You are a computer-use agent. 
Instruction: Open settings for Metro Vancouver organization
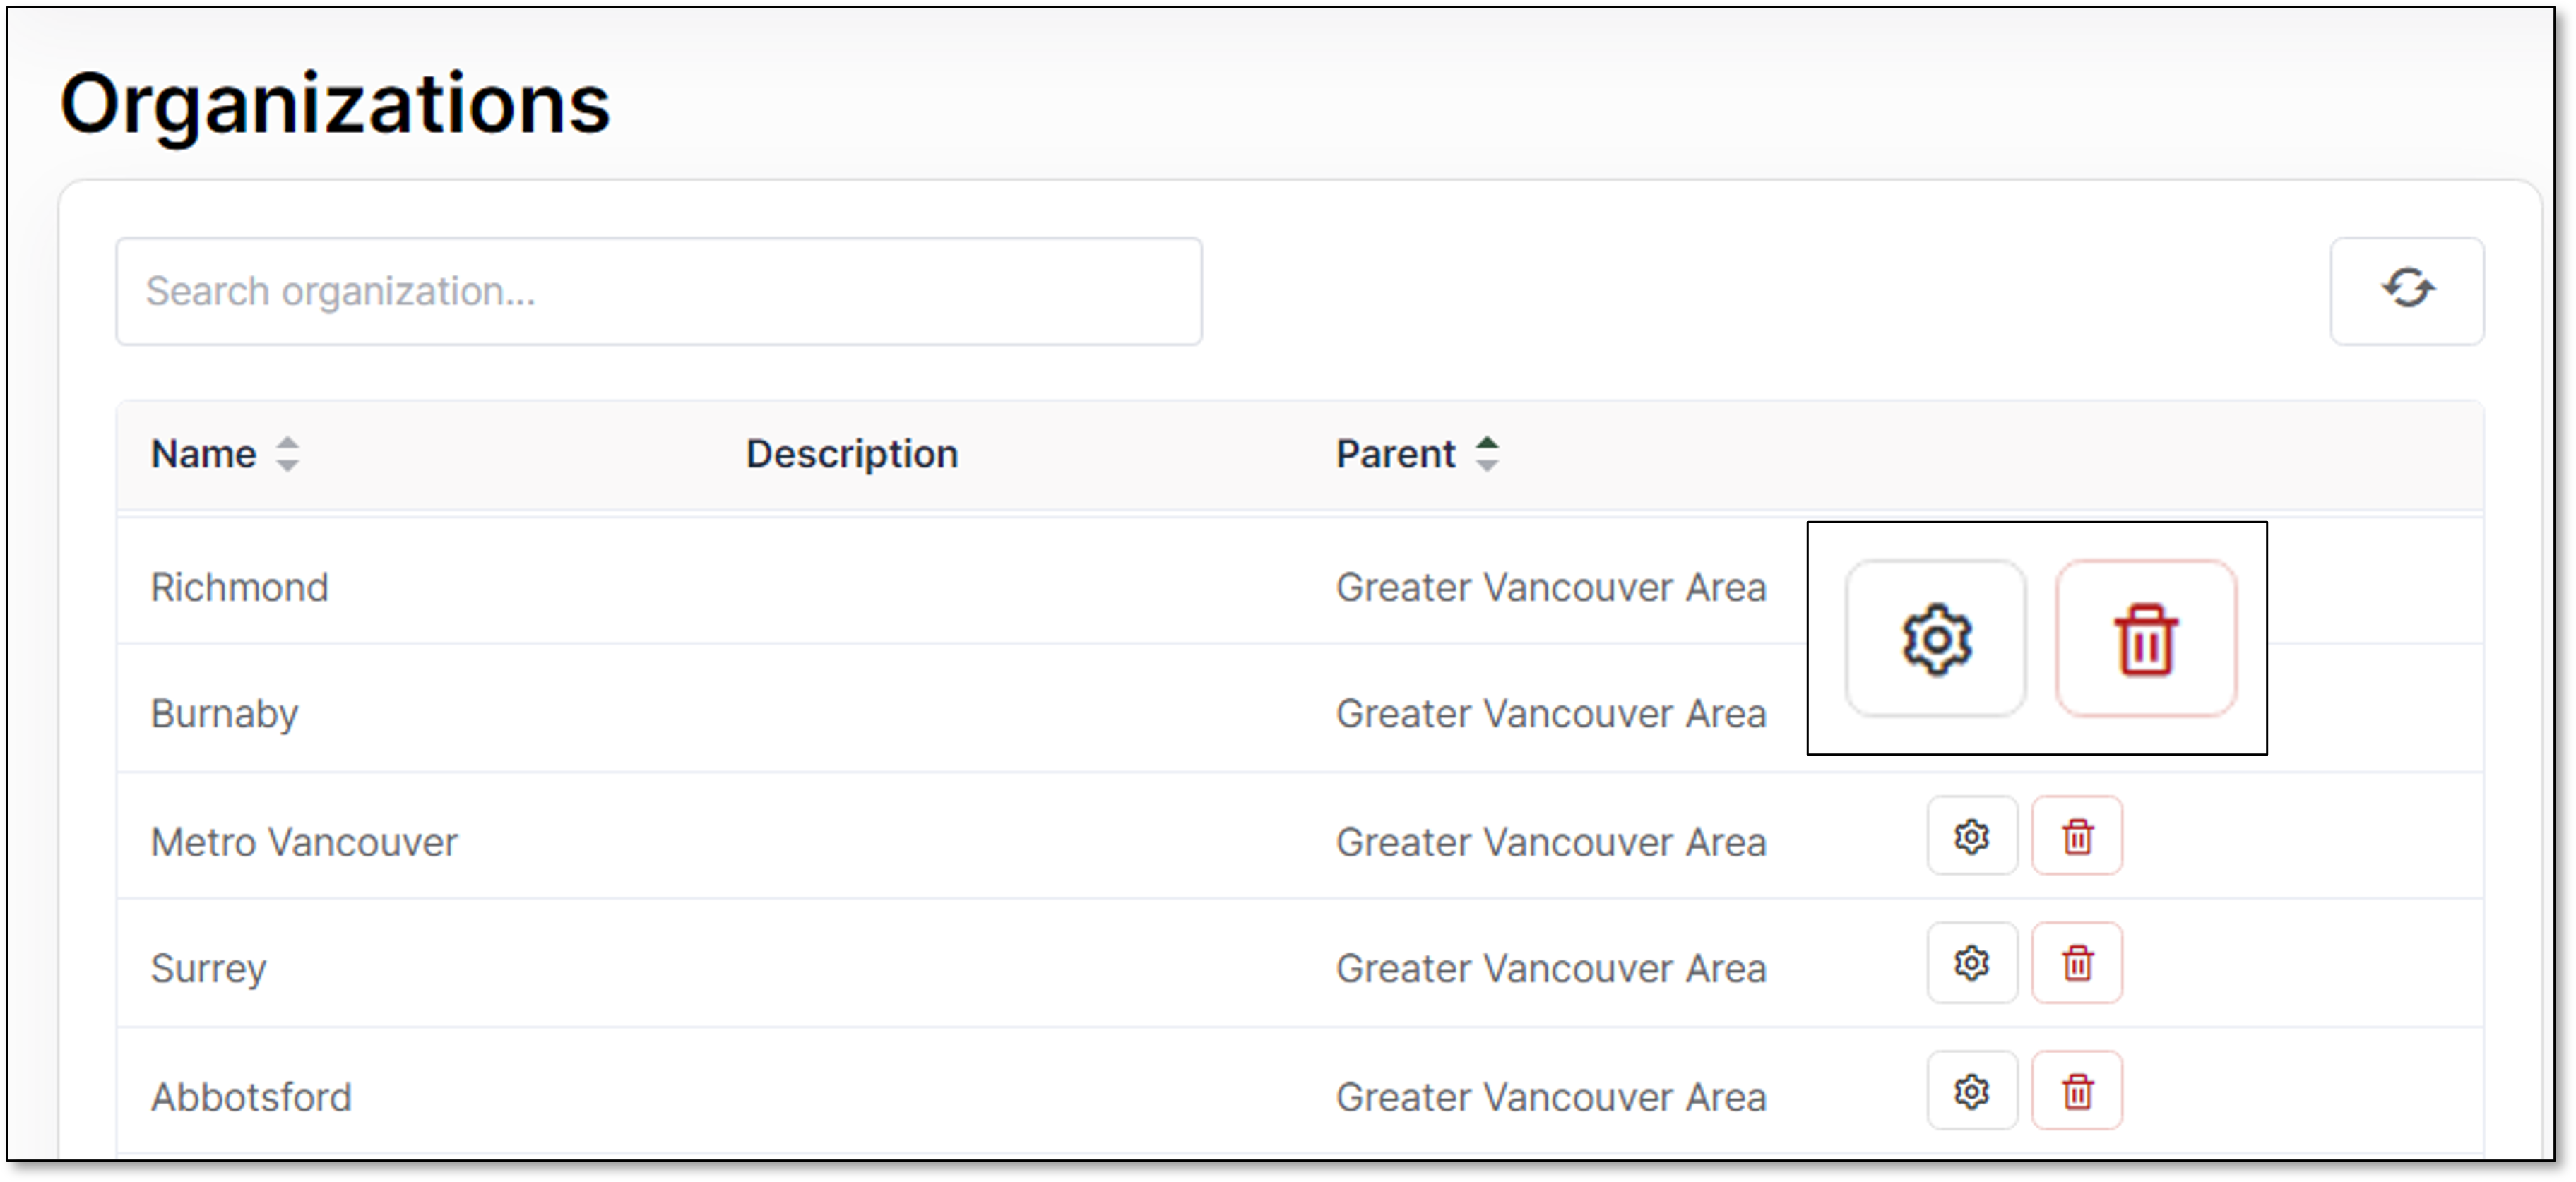tap(1972, 836)
